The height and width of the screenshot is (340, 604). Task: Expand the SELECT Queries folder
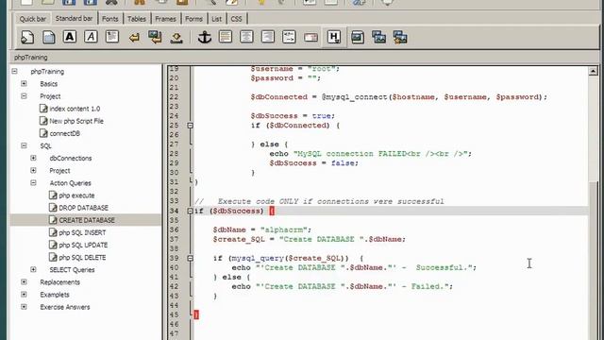[34, 269]
